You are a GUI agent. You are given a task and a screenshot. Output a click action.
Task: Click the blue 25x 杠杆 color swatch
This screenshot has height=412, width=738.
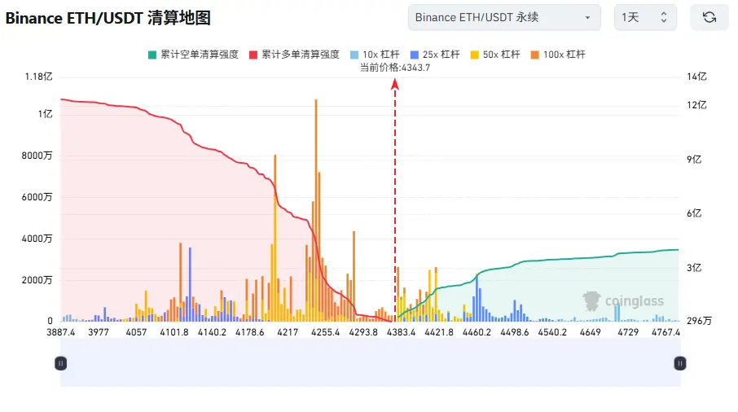pos(414,55)
